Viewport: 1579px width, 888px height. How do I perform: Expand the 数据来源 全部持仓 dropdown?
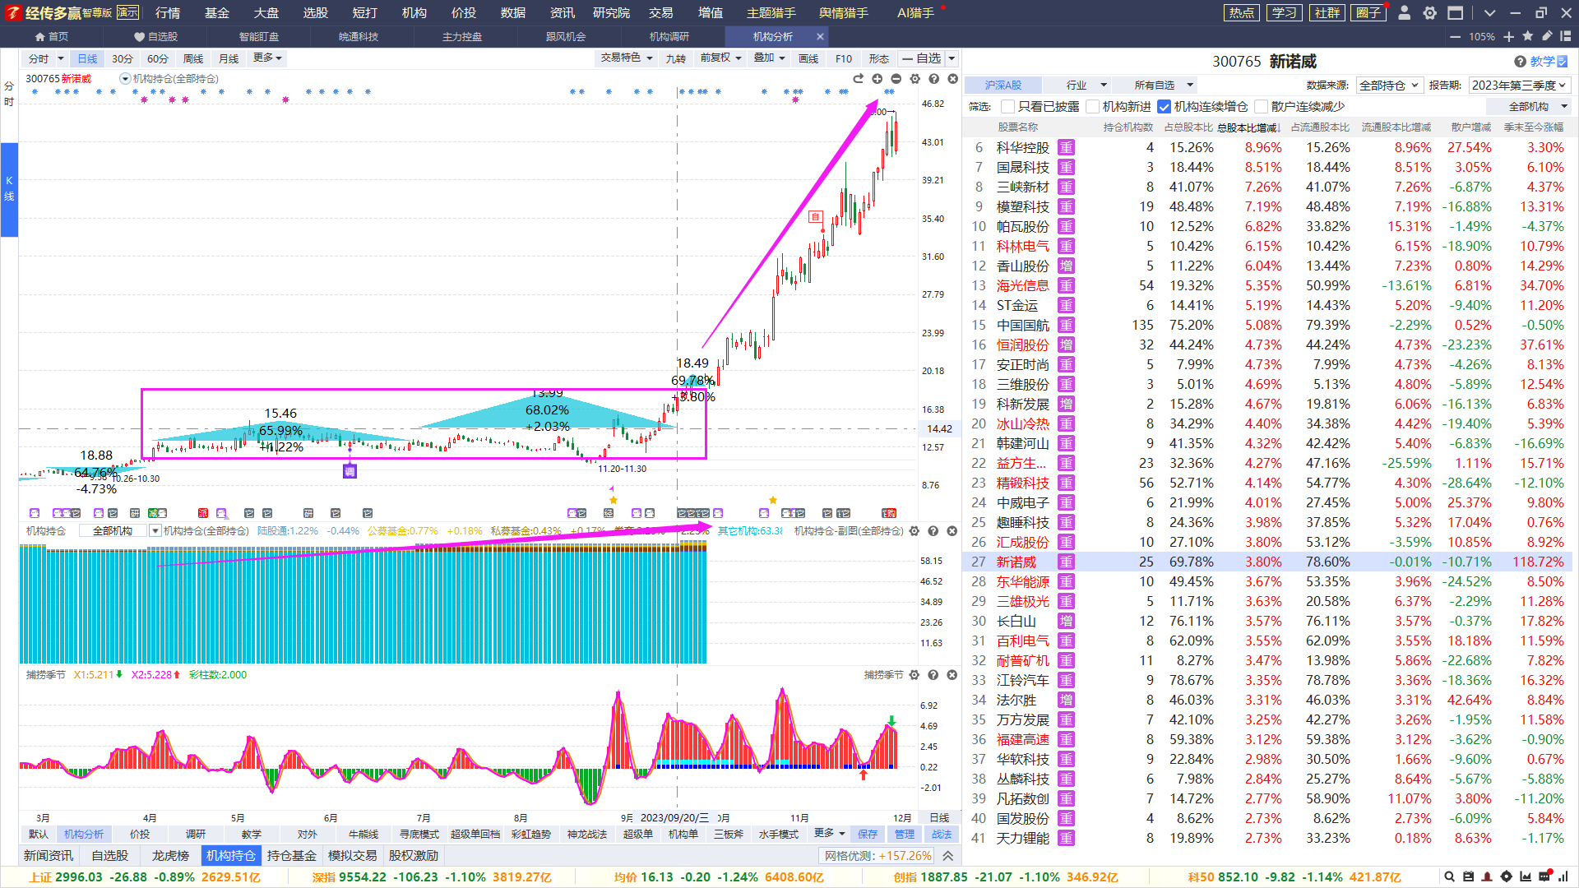click(1388, 86)
